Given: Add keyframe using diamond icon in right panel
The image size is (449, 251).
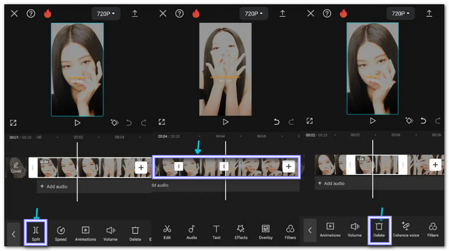Looking at the screenshot, I should 409,120.
